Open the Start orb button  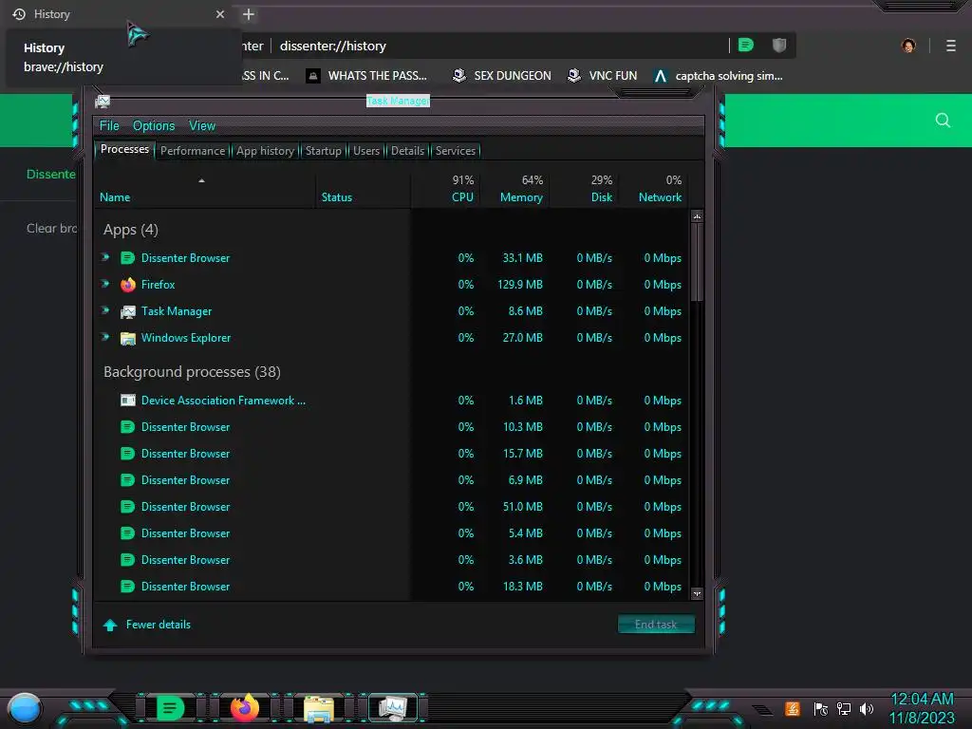(x=25, y=708)
